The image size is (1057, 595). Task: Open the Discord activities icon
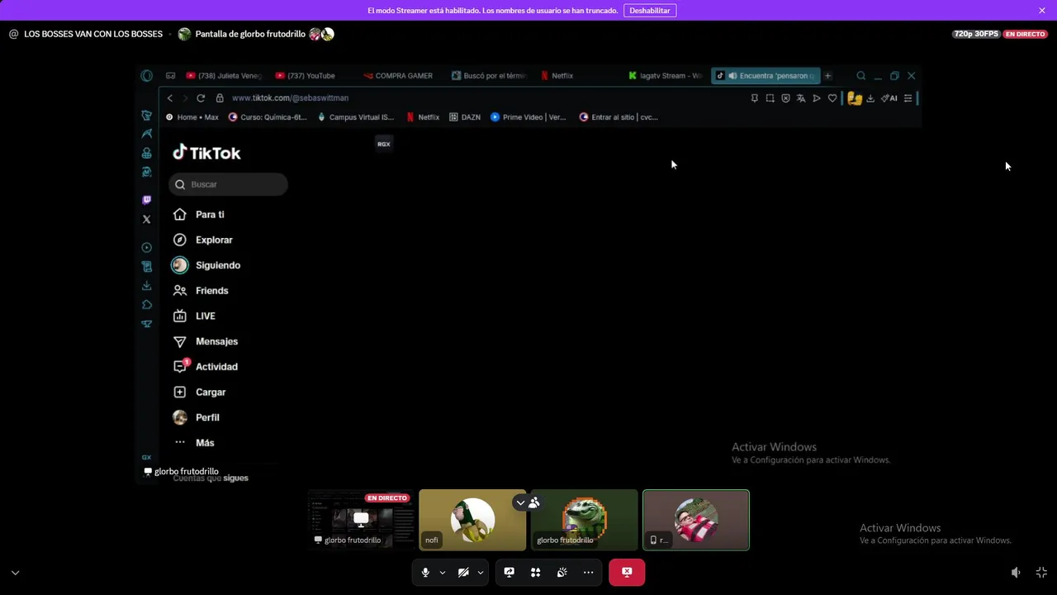click(x=536, y=572)
